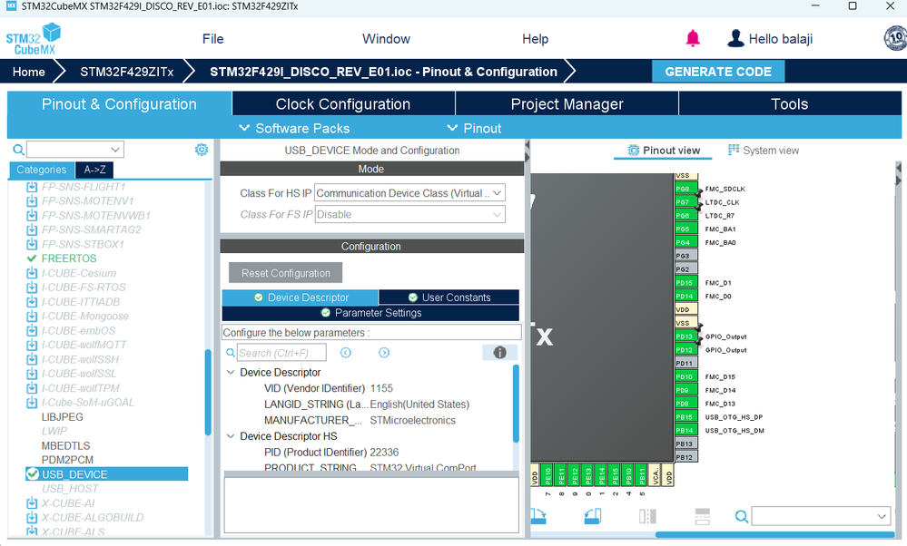Click the download icon beside I-CUBE-embOS
The image size is (907, 546).
tap(32, 330)
